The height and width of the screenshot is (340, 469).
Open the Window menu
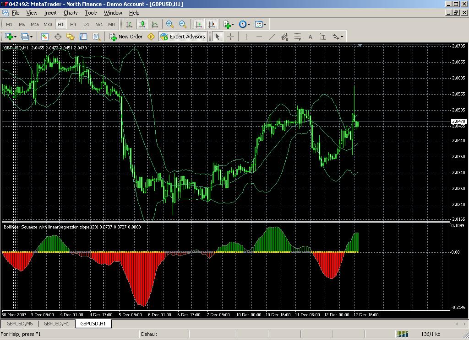[x=113, y=13]
